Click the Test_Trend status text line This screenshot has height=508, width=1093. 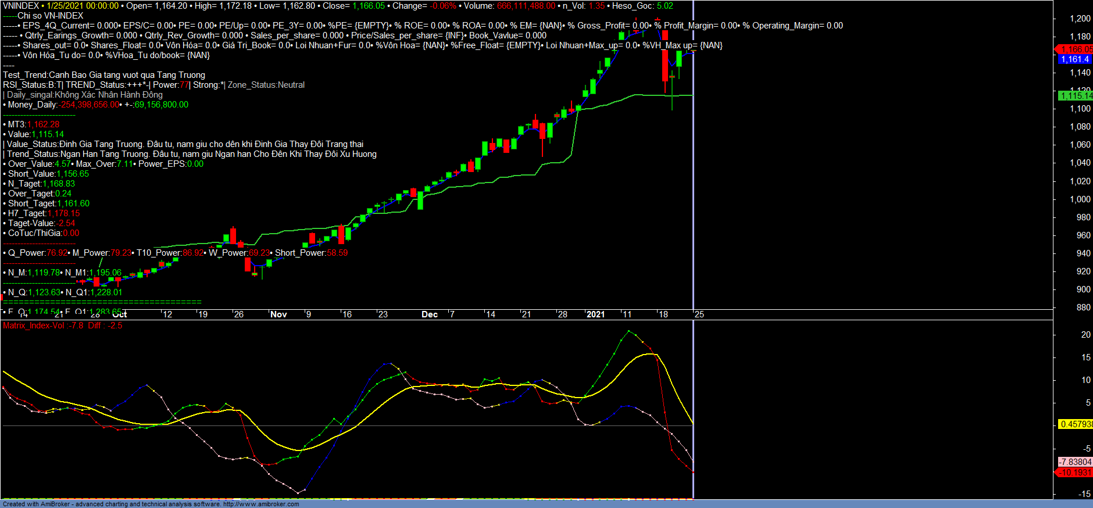104,75
